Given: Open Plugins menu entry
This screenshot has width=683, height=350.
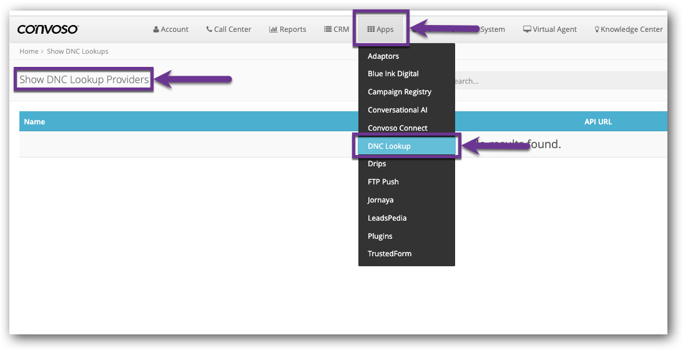Looking at the screenshot, I should pyautogui.click(x=406, y=236).
